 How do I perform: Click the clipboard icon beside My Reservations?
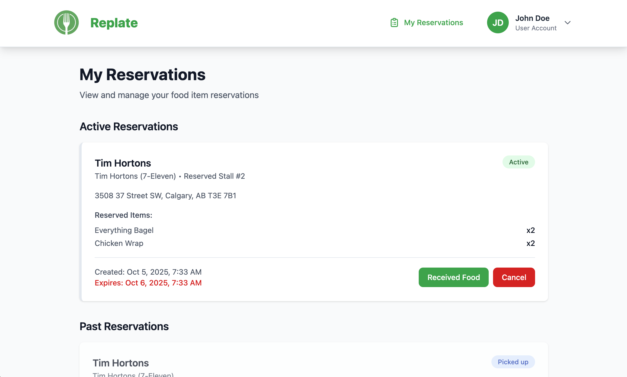(394, 22)
